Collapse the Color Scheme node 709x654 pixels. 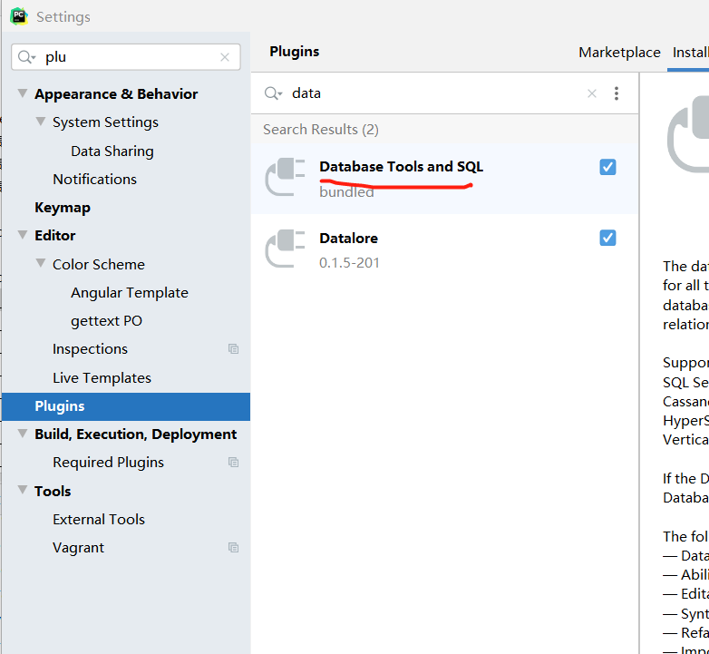click(41, 263)
